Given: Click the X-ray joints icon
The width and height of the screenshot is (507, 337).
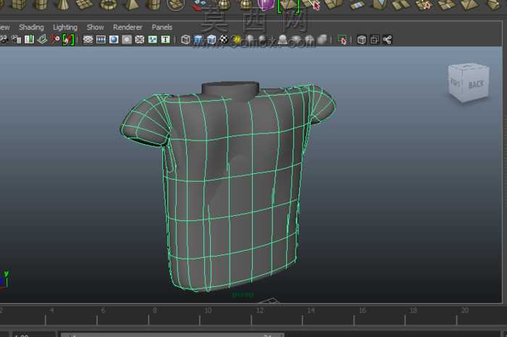Looking at the screenshot, I should pos(387,40).
